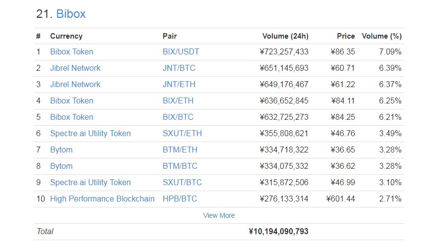This screenshot has height=252, width=434.
Task: Select the 3.10% volume share
Action: [390, 182]
